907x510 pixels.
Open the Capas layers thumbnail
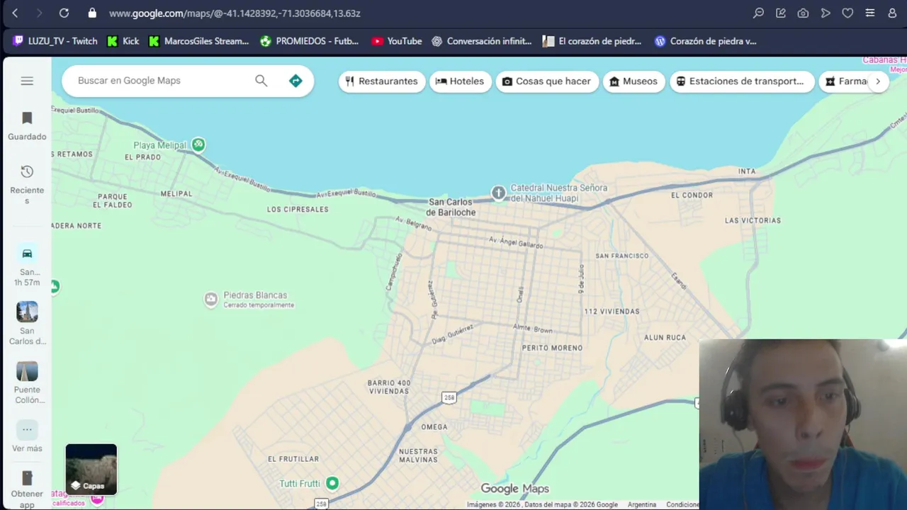coord(91,470)
